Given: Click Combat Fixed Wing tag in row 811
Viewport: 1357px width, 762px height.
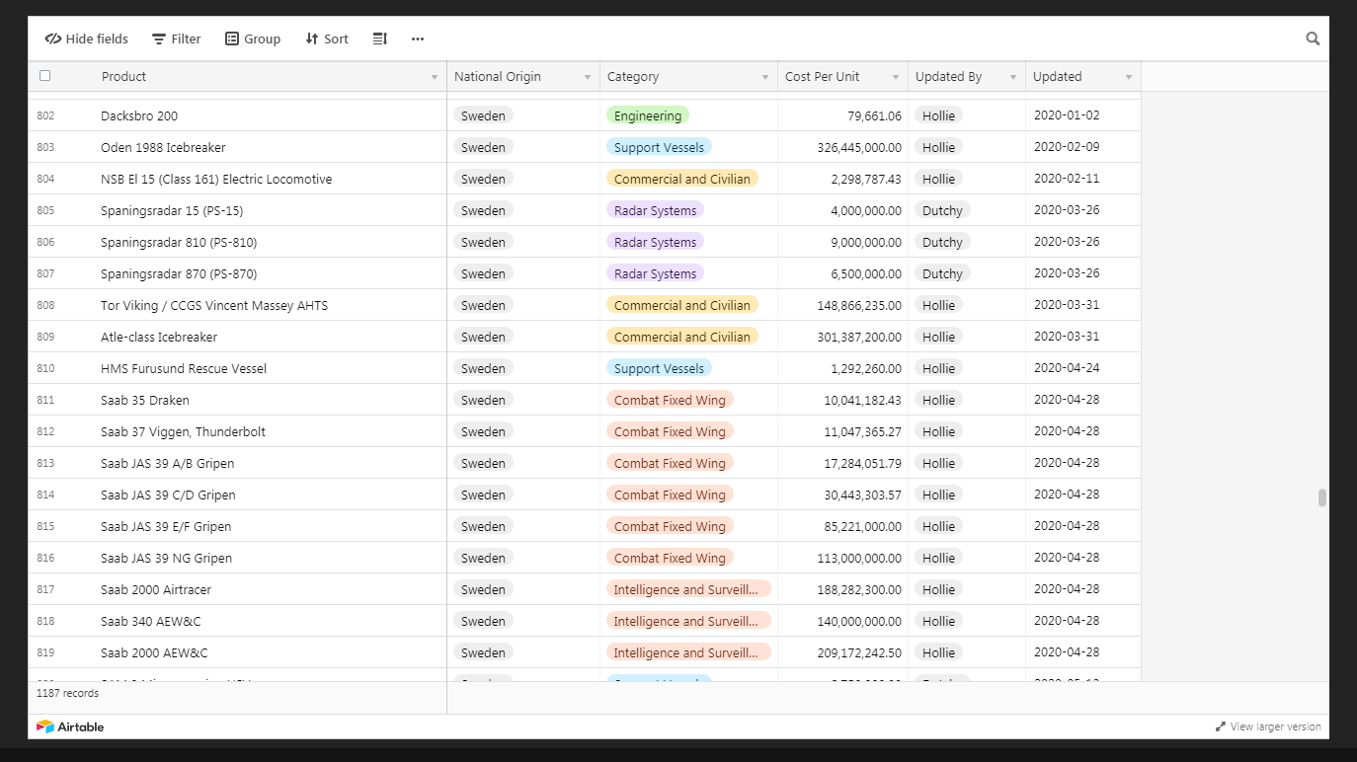Looking at the screenshot, I should point(670,400).
